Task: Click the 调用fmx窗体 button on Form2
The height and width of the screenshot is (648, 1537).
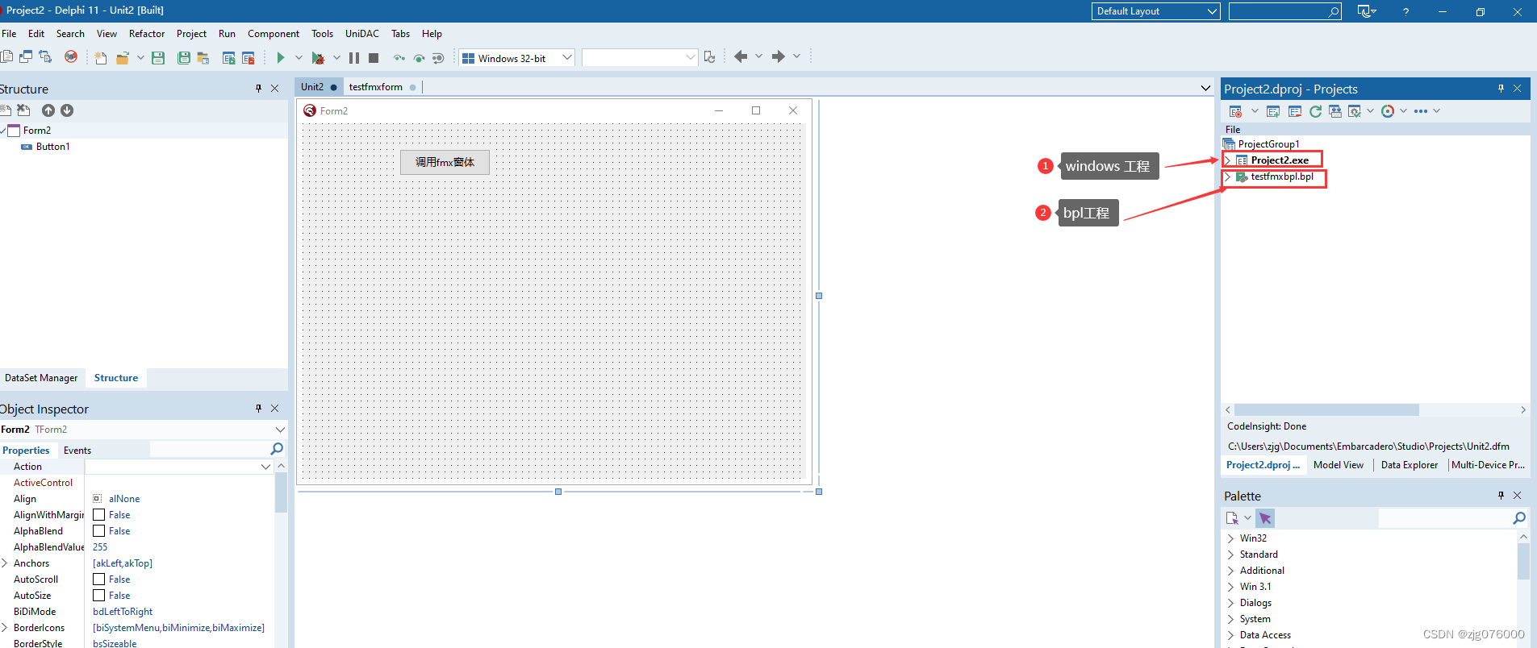Action: point(445,162)
